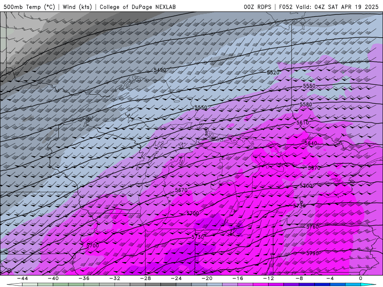Click the 0 temperature scale label
This screenshot has height=287, width=383.
pos(361,278)
